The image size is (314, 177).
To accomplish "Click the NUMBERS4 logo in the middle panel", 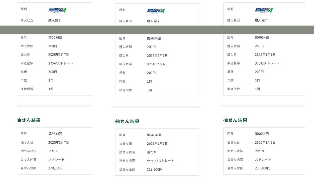I will pos(156,11).
